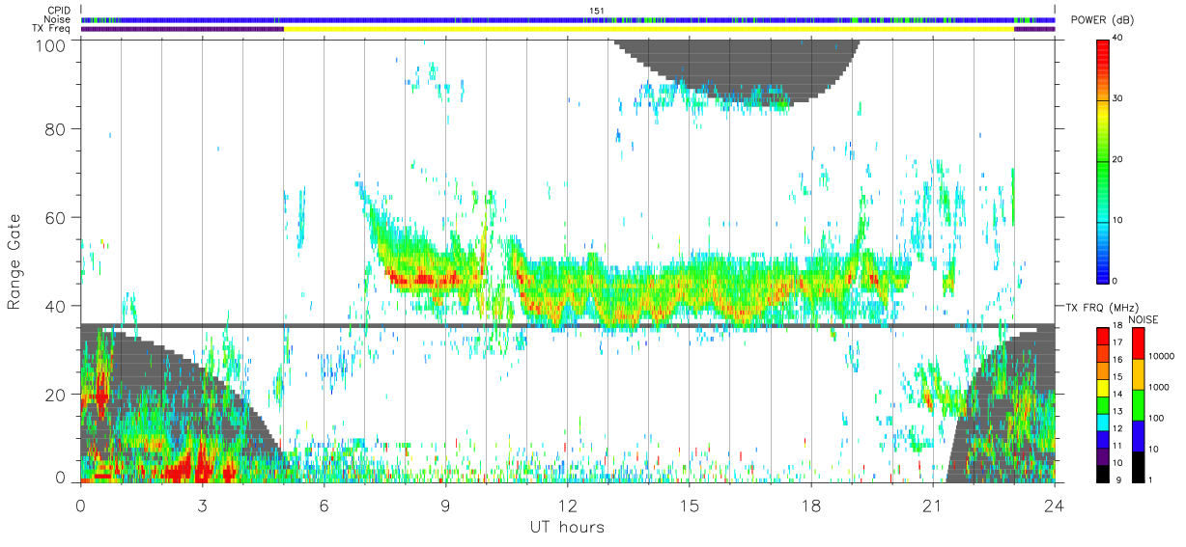The image size is (1186, 547).
Task: Click the x-axis tick label 21
Action: 932,505
